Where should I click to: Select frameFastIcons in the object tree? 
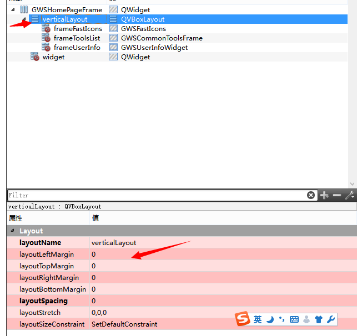(78, 29)
